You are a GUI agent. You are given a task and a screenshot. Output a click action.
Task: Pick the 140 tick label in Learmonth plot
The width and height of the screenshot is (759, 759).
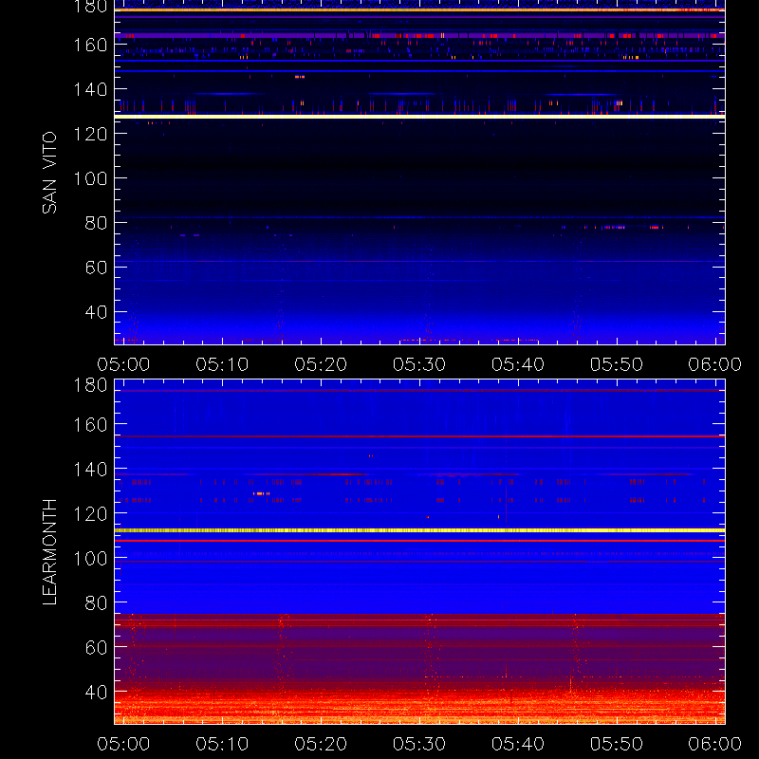(x=90, y=470)
